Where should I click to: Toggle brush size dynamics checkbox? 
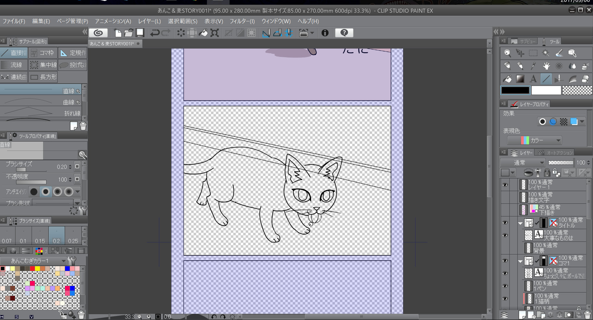(x=77, y=167)
